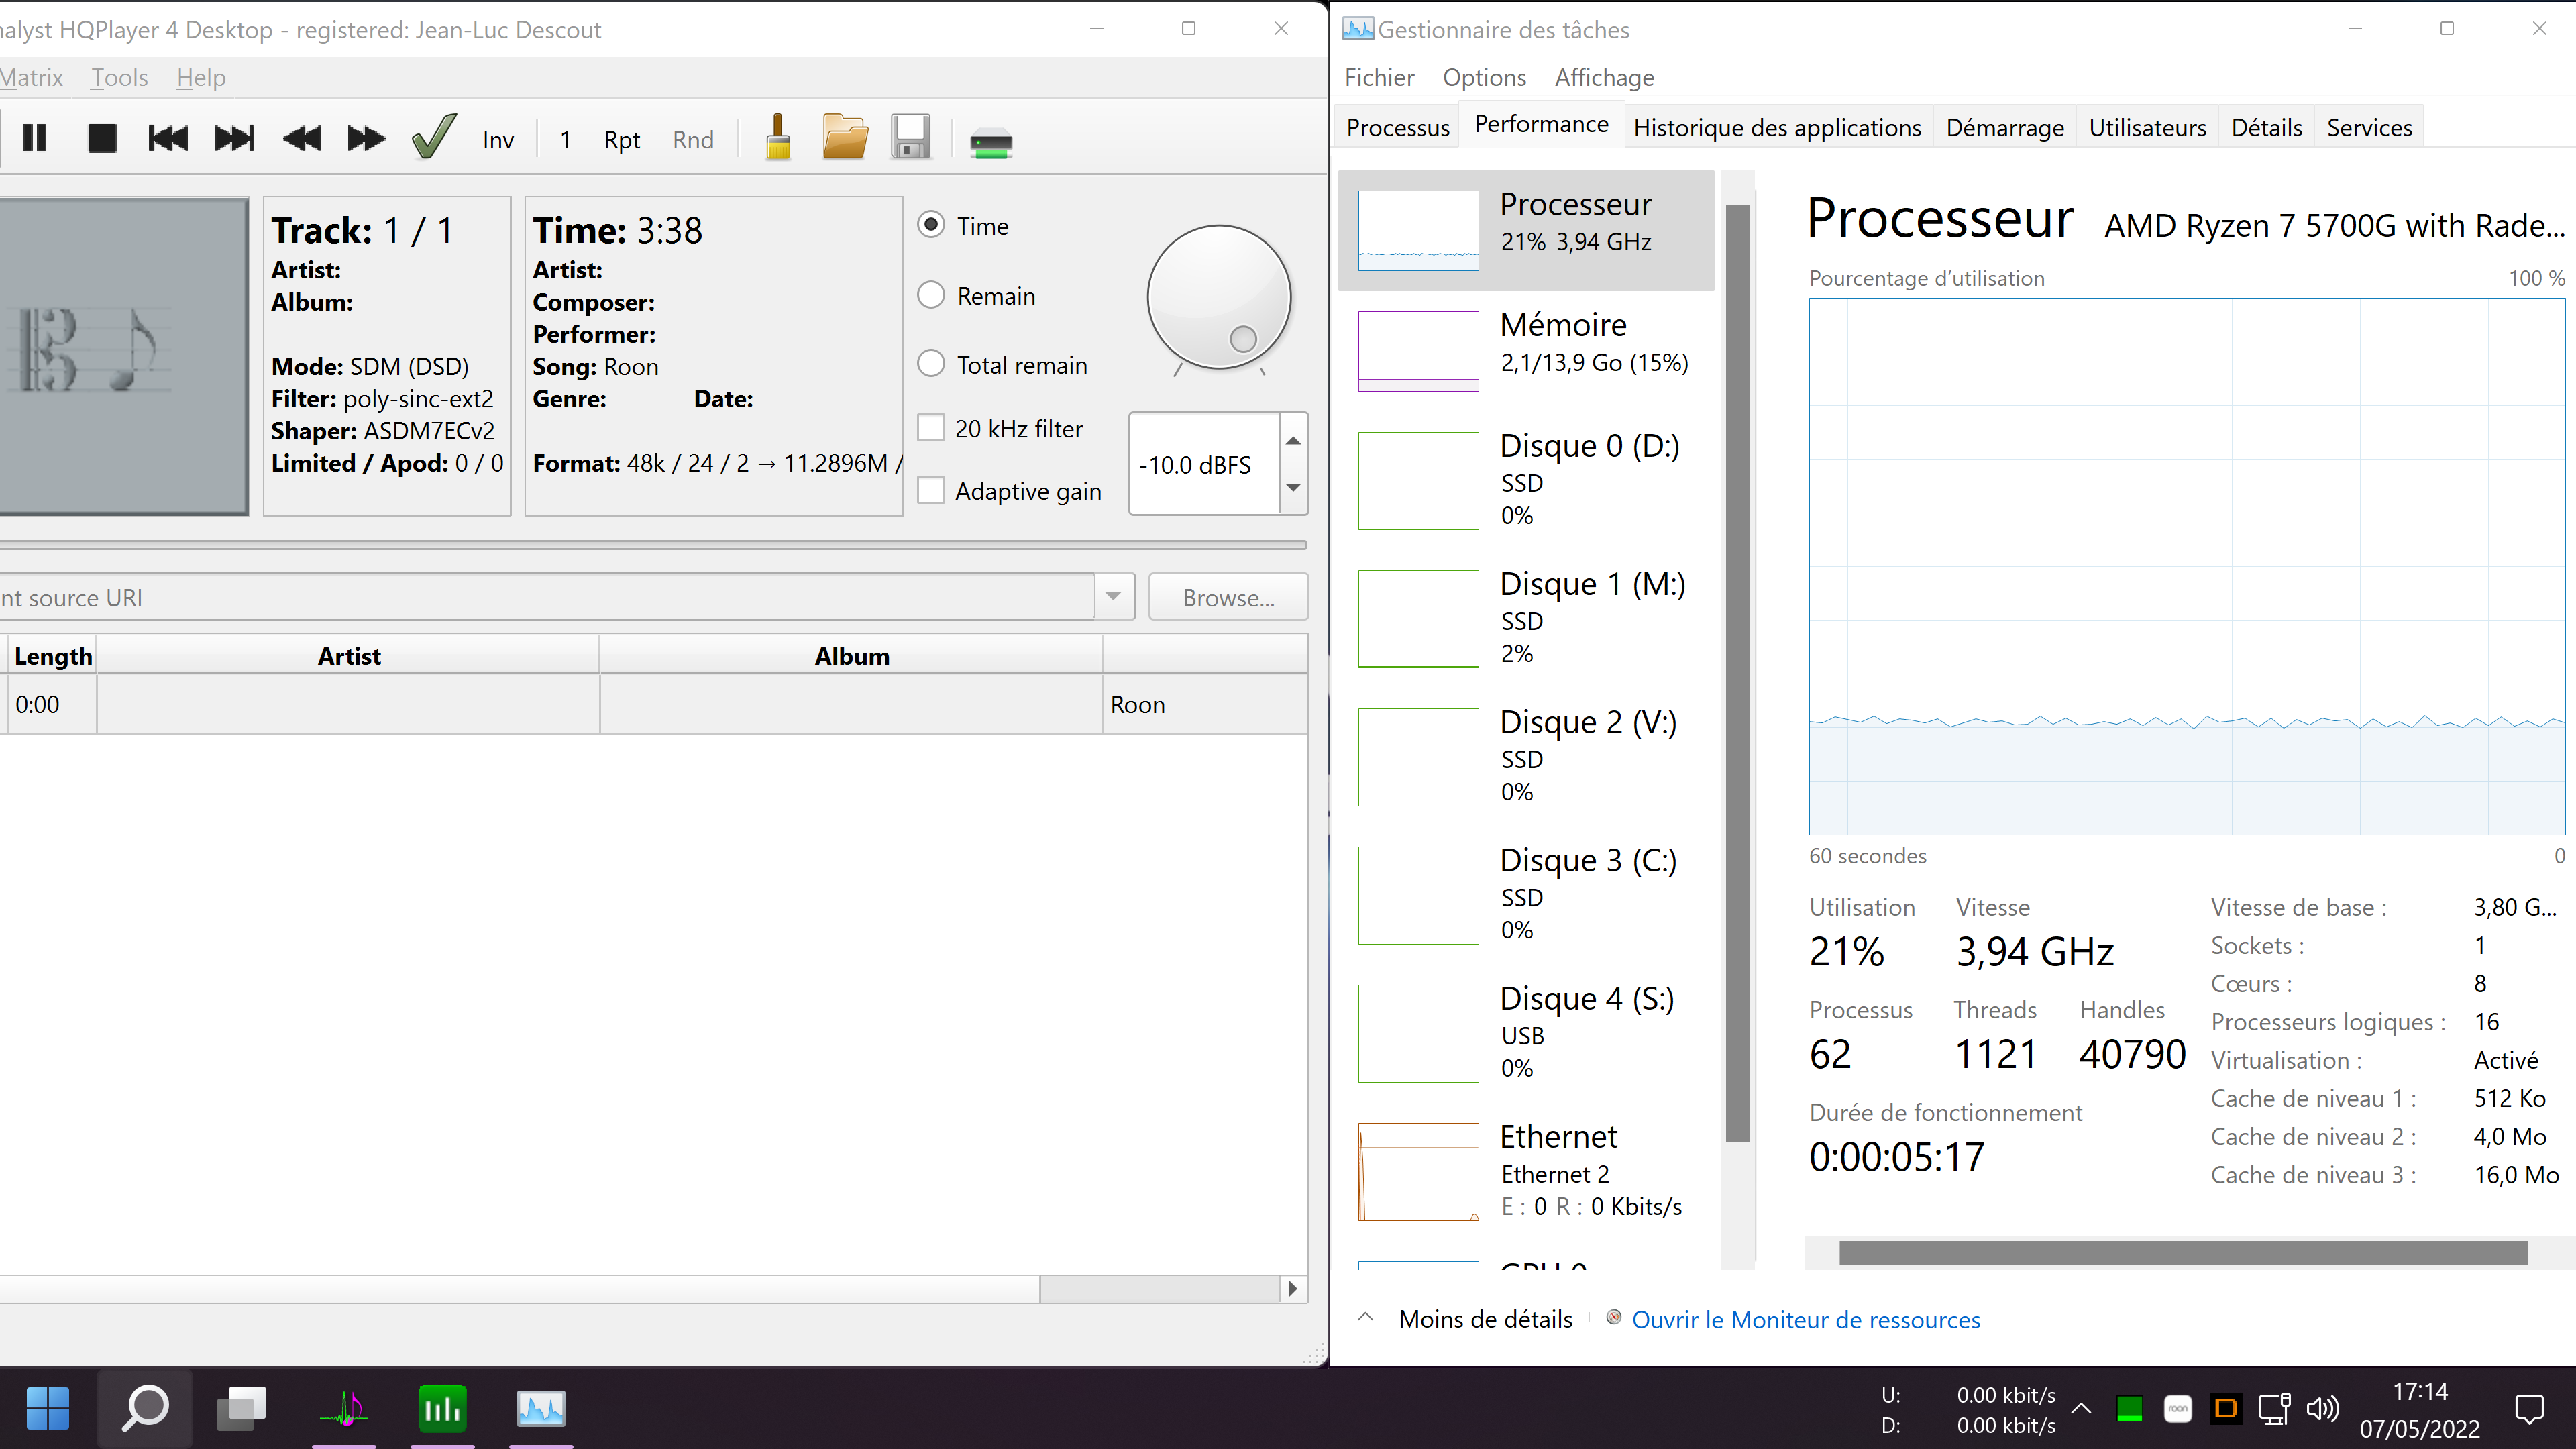
Task: Click the floppy disk save icon
Action: coord(911,138)
